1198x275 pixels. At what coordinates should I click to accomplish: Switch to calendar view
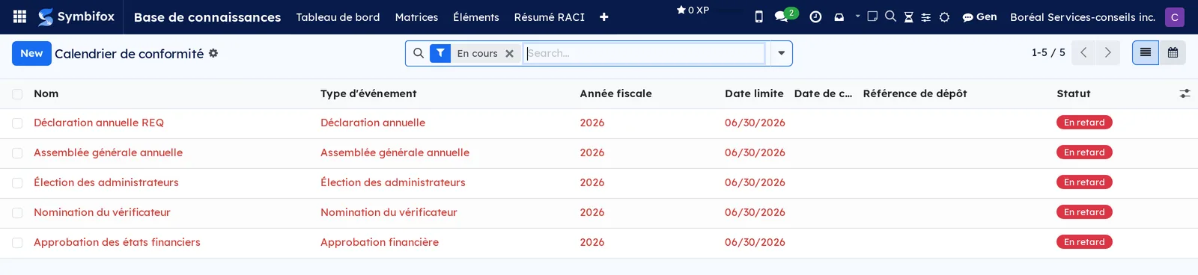point(1173,53)
